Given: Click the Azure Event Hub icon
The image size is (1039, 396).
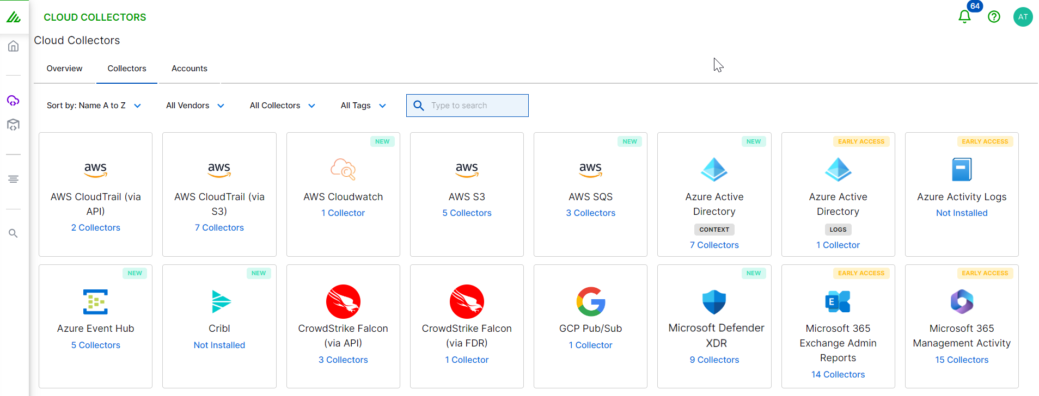Looking at the screenshot, I should 95,301.
